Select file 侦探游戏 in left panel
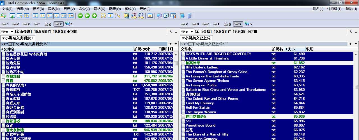Viewport: 359px width, 140px height. (x=13, y=121)
